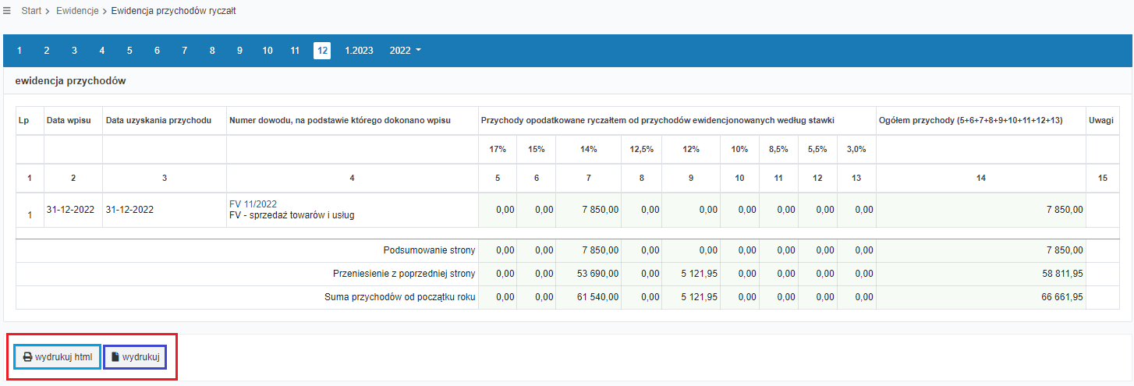This screenshot has width=1134, height=386.
Task: Select month 2 tab
Action: coord(47,51)
